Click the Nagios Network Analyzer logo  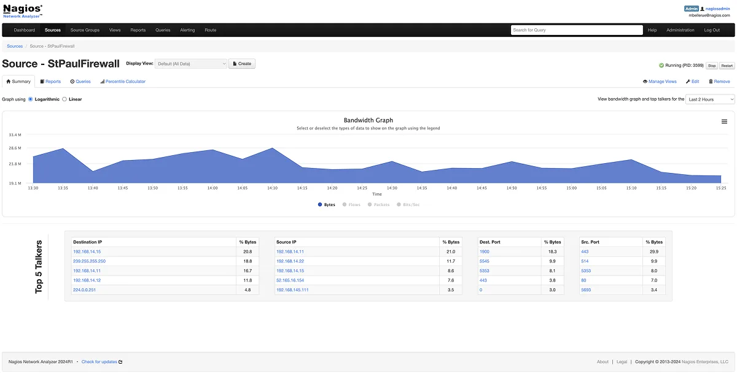pyautogui.click(x=23, y=11)
